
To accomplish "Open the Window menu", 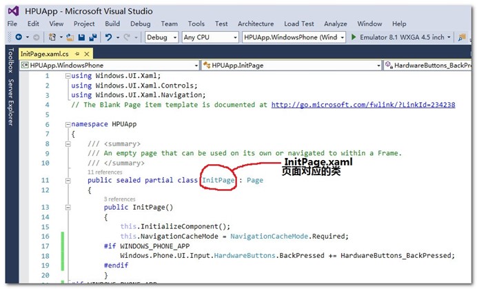I will (369, 23).
